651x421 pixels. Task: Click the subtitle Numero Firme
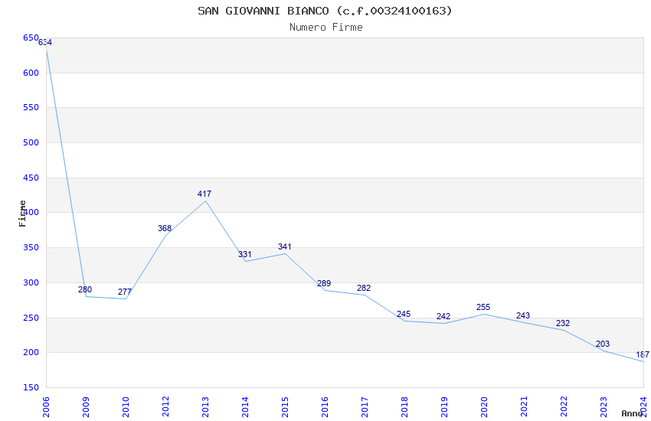[326, 27]
